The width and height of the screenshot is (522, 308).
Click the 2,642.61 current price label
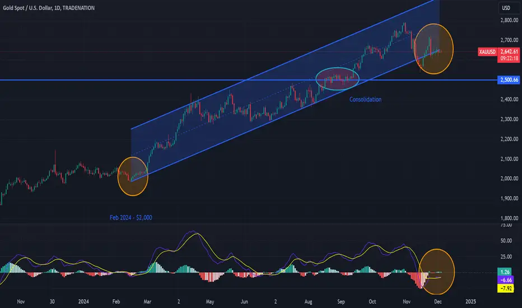(509, 52)
